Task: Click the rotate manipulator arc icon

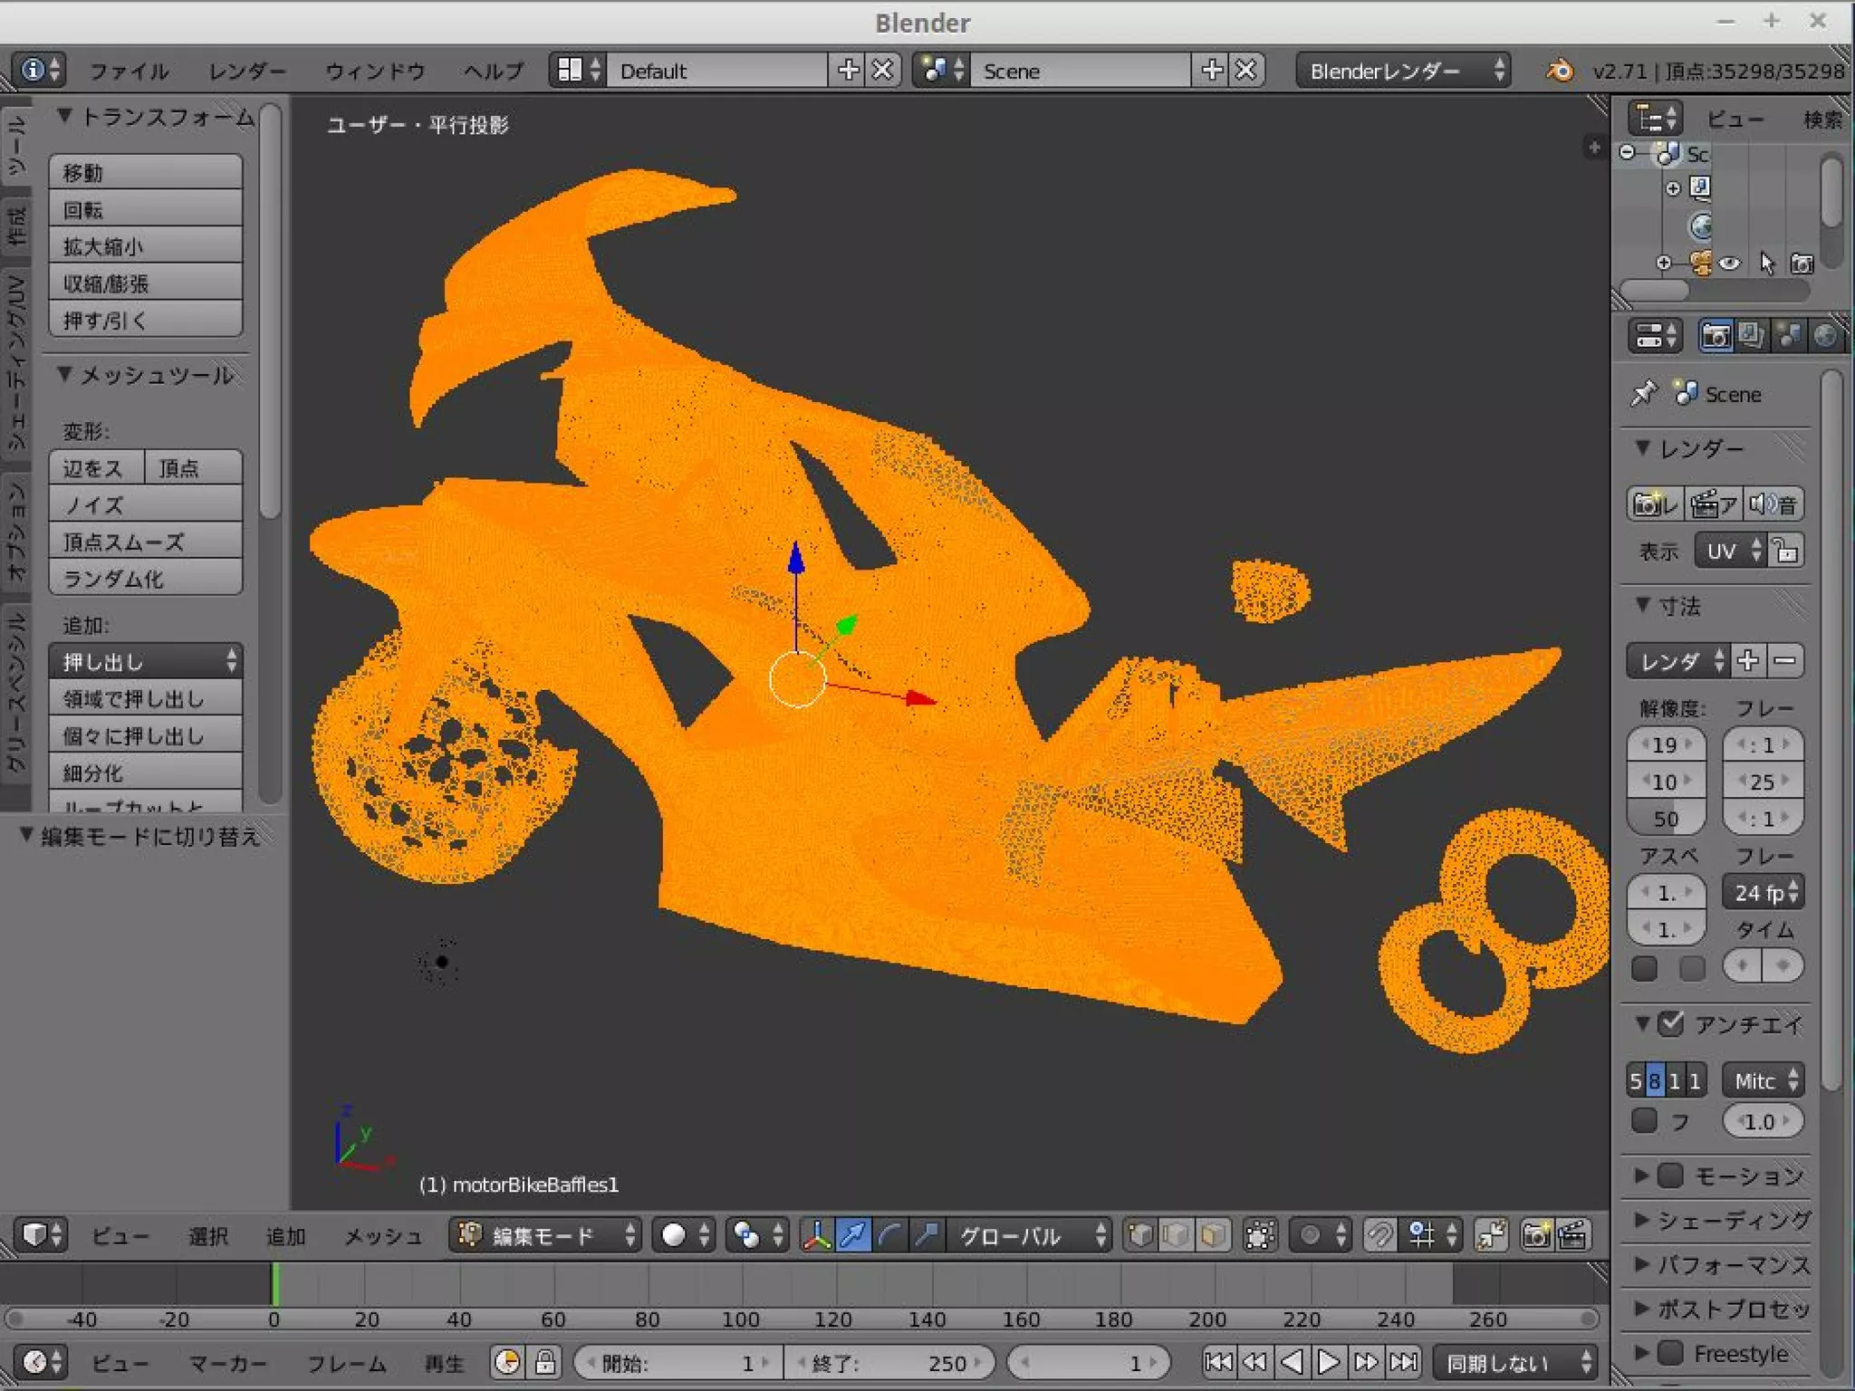Action: tap(889, 1235)
